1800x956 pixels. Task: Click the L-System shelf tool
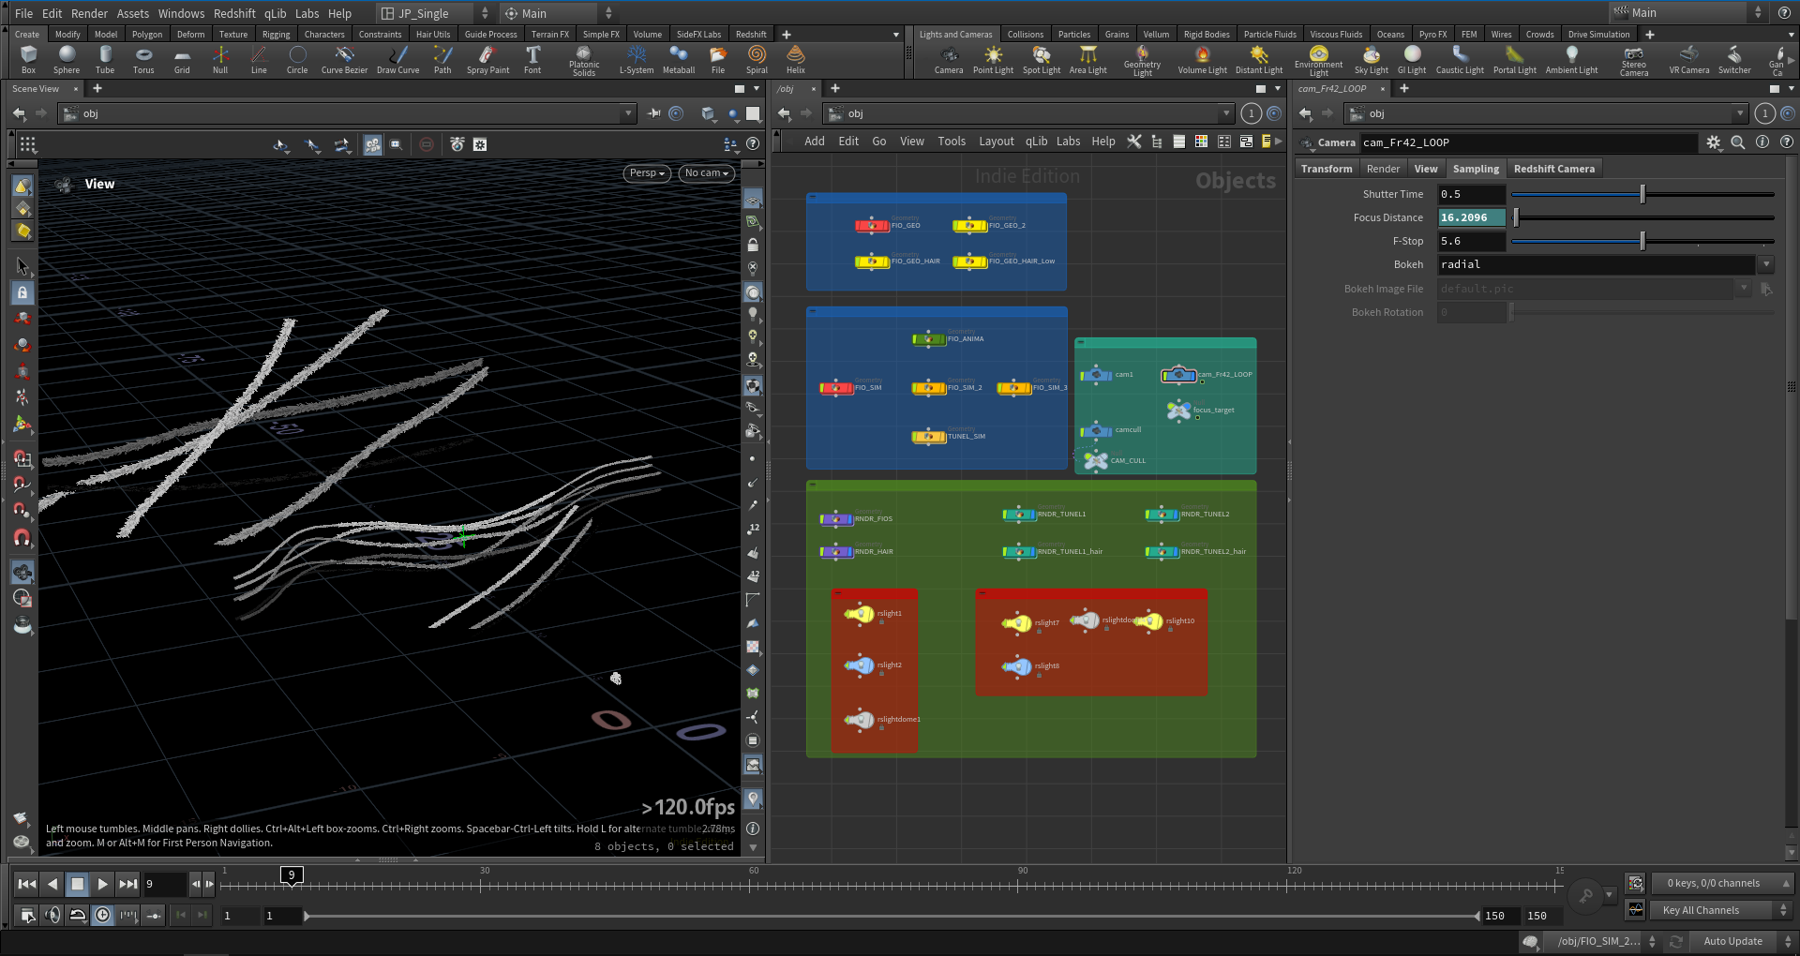(x=637, y=60)
